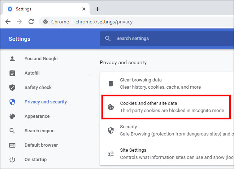Click the power icon beside On startup
The width and height of the screenshot is (234, 169).
(12, 160)
